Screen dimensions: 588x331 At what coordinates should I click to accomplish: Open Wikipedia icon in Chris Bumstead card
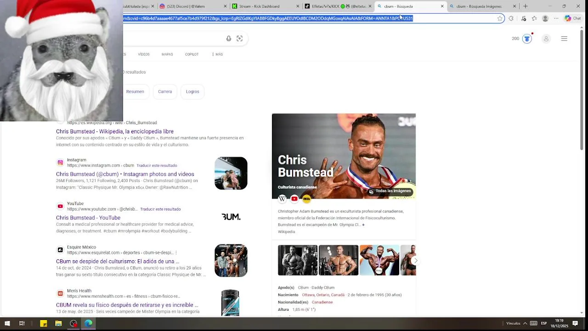click(x=282, y=199)
